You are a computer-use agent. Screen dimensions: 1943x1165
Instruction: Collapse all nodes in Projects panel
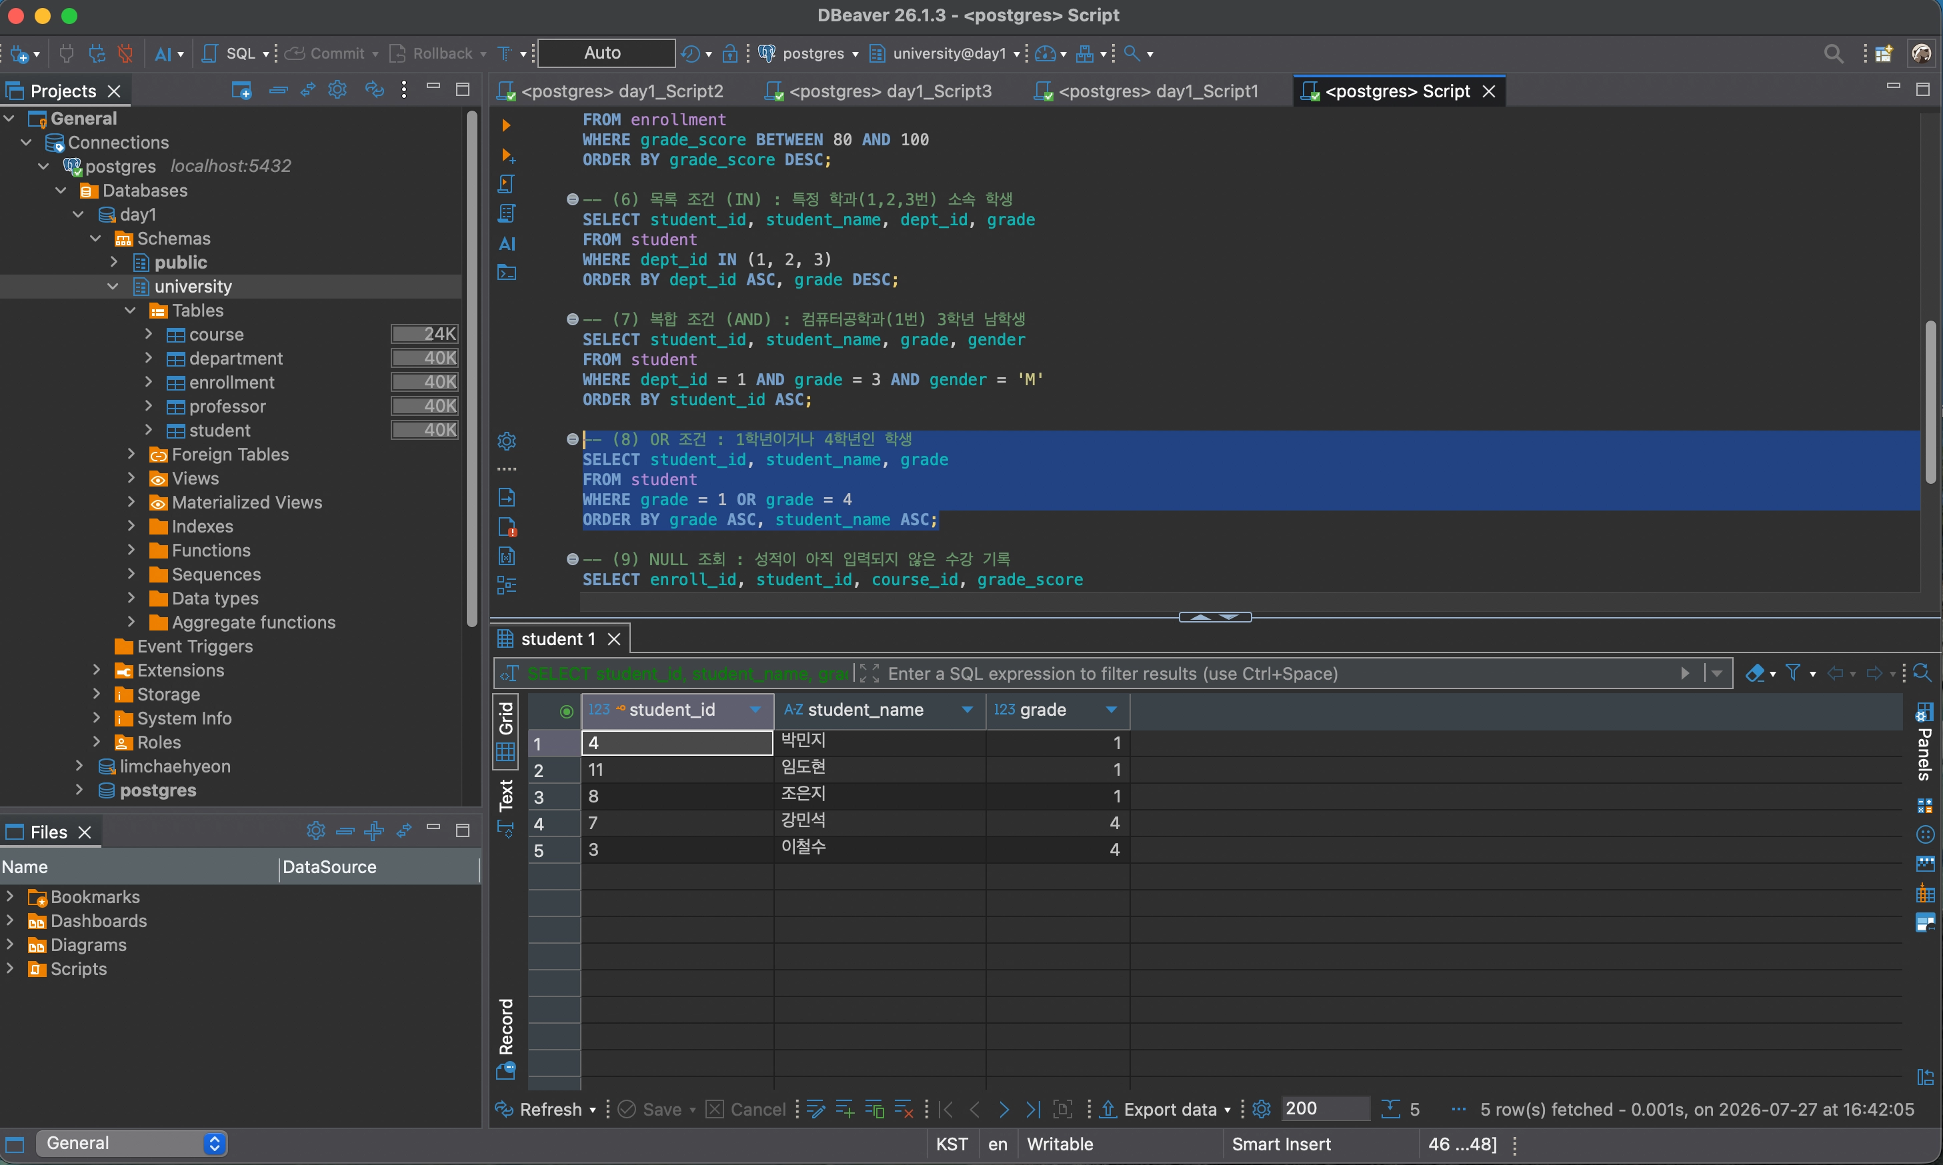(x=278, y=90)
